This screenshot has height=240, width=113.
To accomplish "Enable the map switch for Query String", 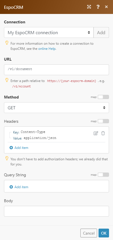I will tap(103, 175).
